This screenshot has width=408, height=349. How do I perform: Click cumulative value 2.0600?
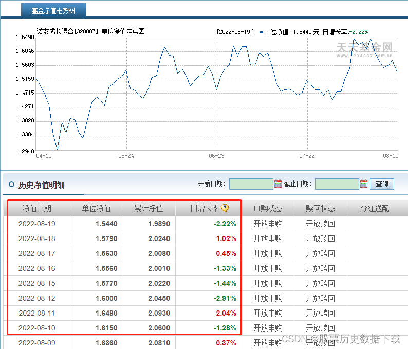pos(159,328)
